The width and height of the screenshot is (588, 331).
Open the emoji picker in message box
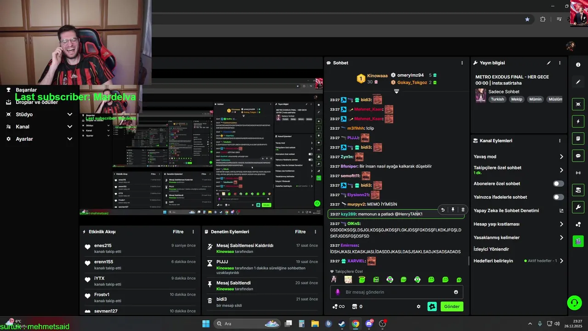(456, 292)
